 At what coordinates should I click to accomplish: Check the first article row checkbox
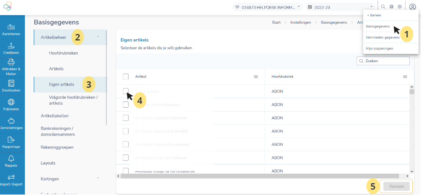125,91
